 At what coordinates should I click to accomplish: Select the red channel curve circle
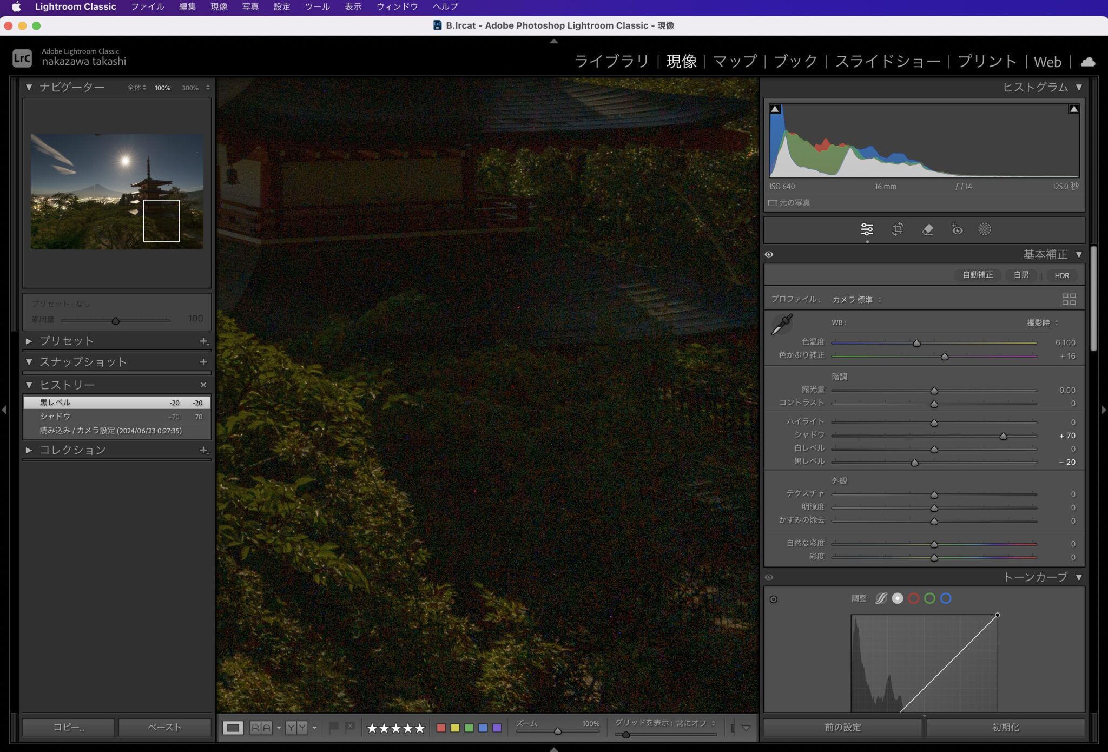914,598
